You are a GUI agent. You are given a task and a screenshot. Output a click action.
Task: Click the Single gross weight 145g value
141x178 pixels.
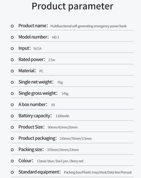65,94
